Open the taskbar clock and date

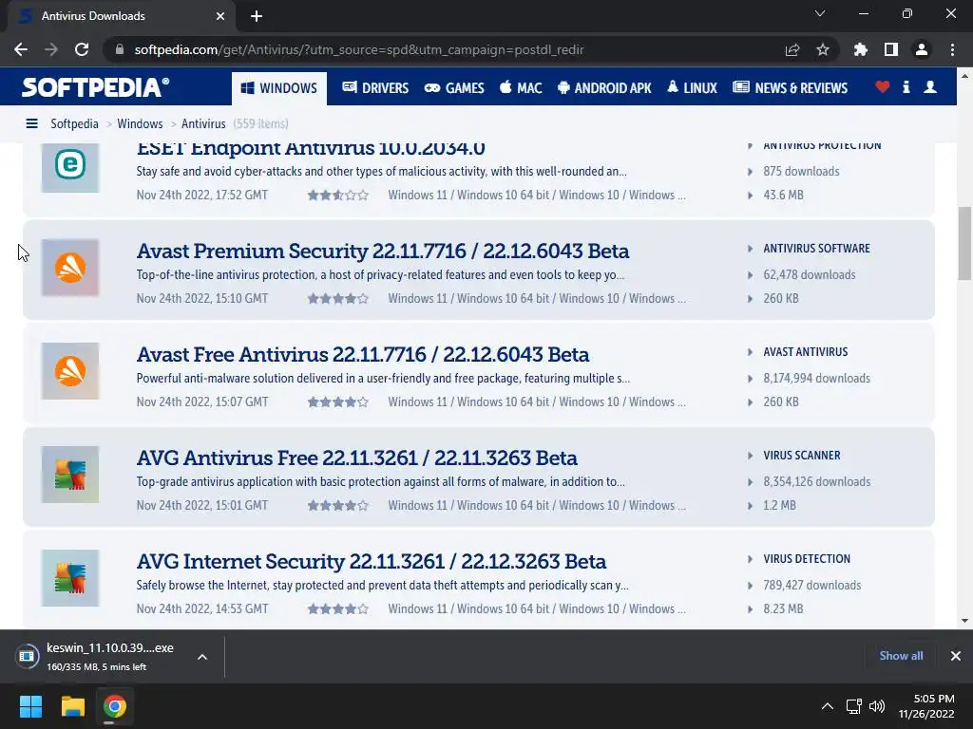click(926, 706)
